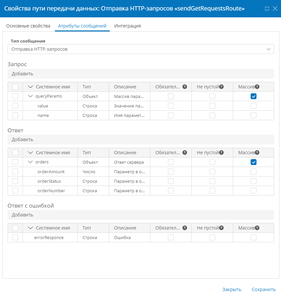Click help icon beside Массив in Ответ с ошибкой table
This screenshot has height=296, width=281.
[257, 228]
